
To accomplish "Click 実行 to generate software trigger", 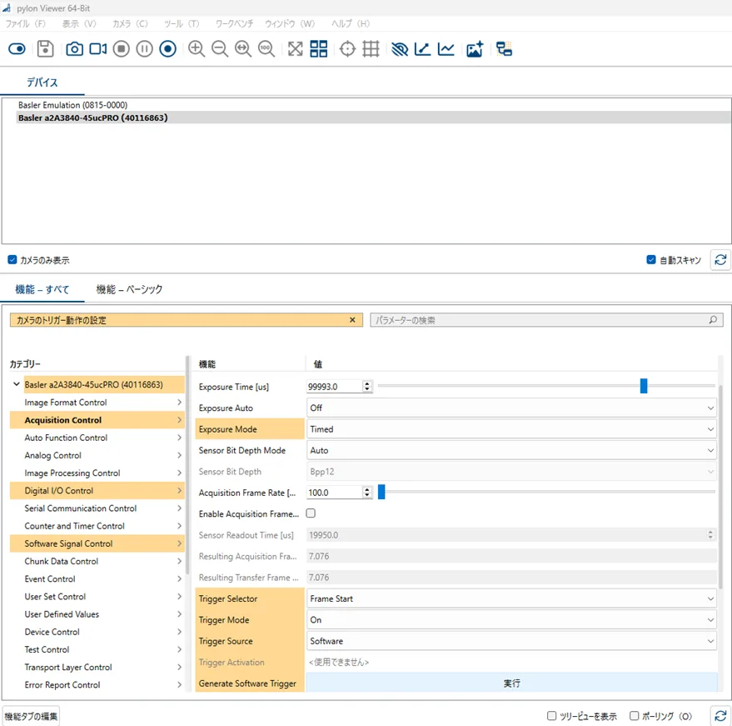I will click(511, 683).
